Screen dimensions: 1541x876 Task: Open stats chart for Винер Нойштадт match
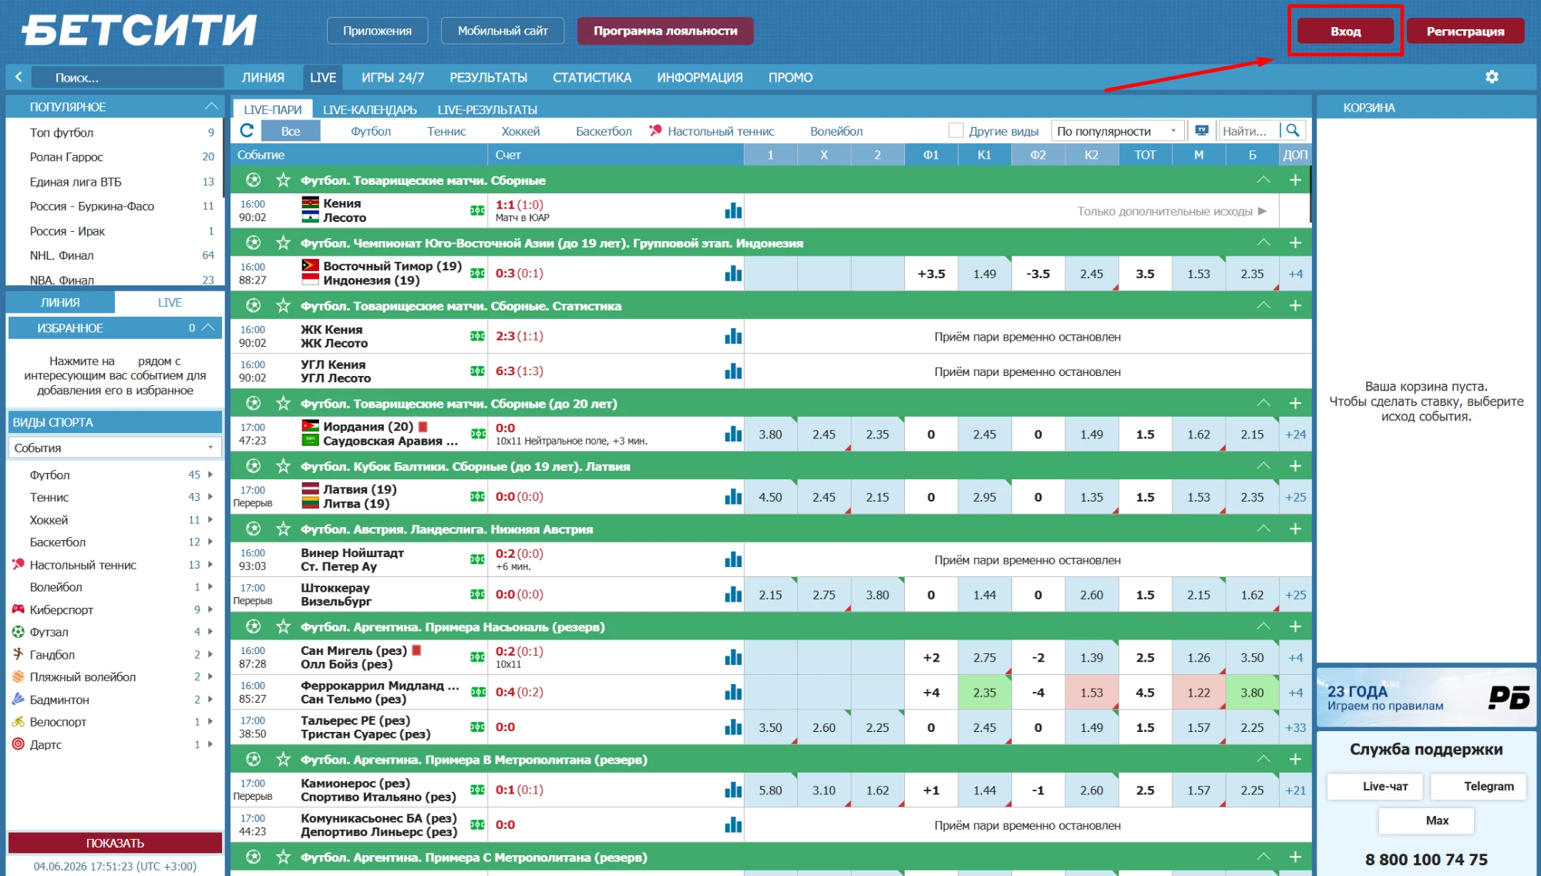pos(733,560)
